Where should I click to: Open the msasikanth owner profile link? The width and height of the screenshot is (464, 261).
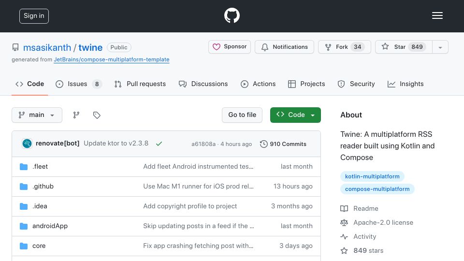(47, 47)
